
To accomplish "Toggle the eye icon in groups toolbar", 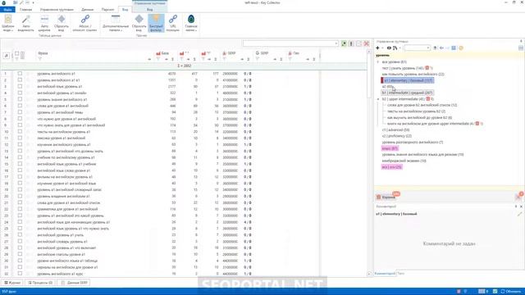I will pyautogui.click(x=389, y=48).
